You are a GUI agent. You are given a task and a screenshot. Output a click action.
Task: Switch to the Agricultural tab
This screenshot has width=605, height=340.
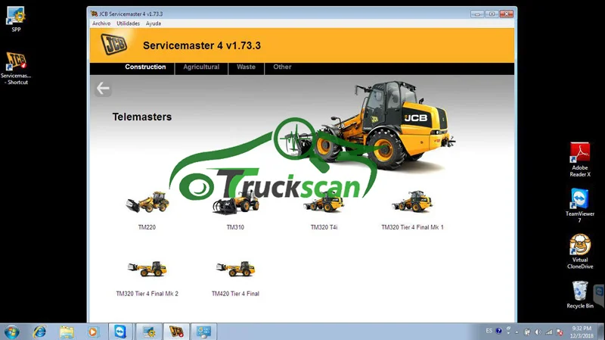point(201,67)
